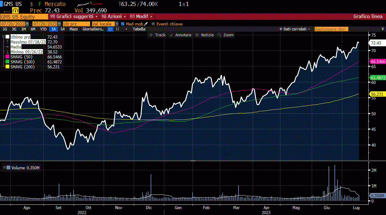This screenshot has width=386, height=215.
Task: Click the 0.350M volume axis tag
Action: 377,196
